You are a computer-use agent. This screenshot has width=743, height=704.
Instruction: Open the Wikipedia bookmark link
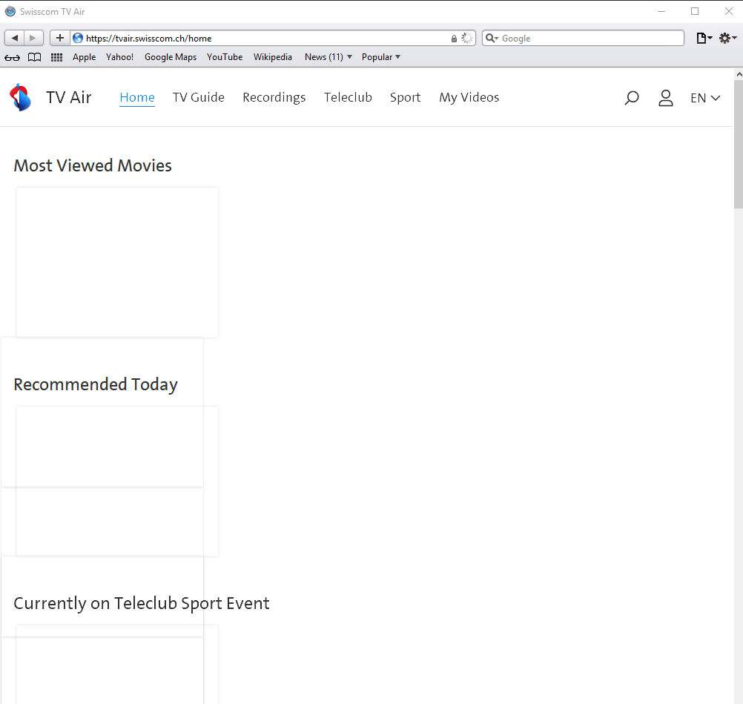pyautogui.click(x=272, y=57)
